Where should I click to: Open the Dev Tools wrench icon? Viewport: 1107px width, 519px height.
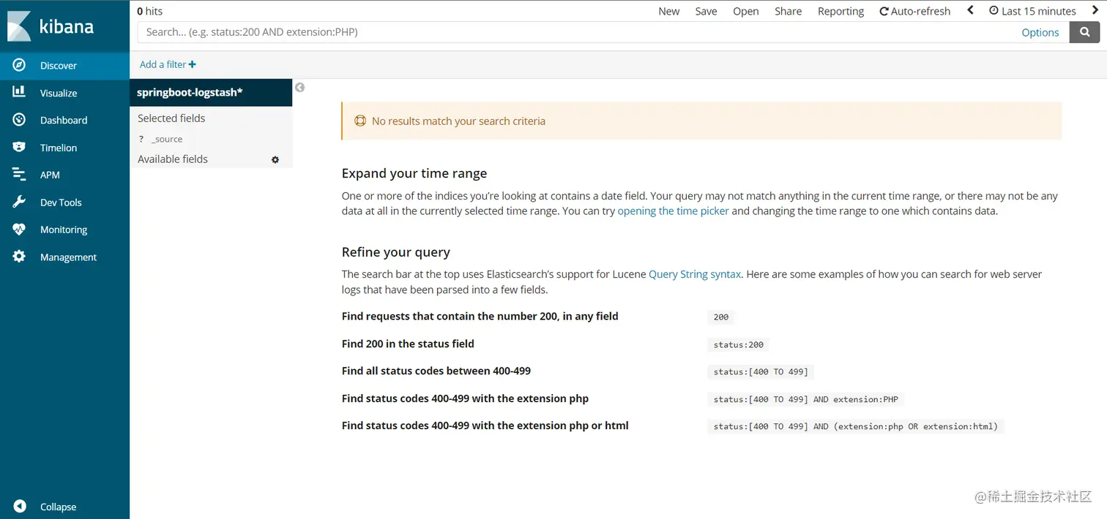19,202
